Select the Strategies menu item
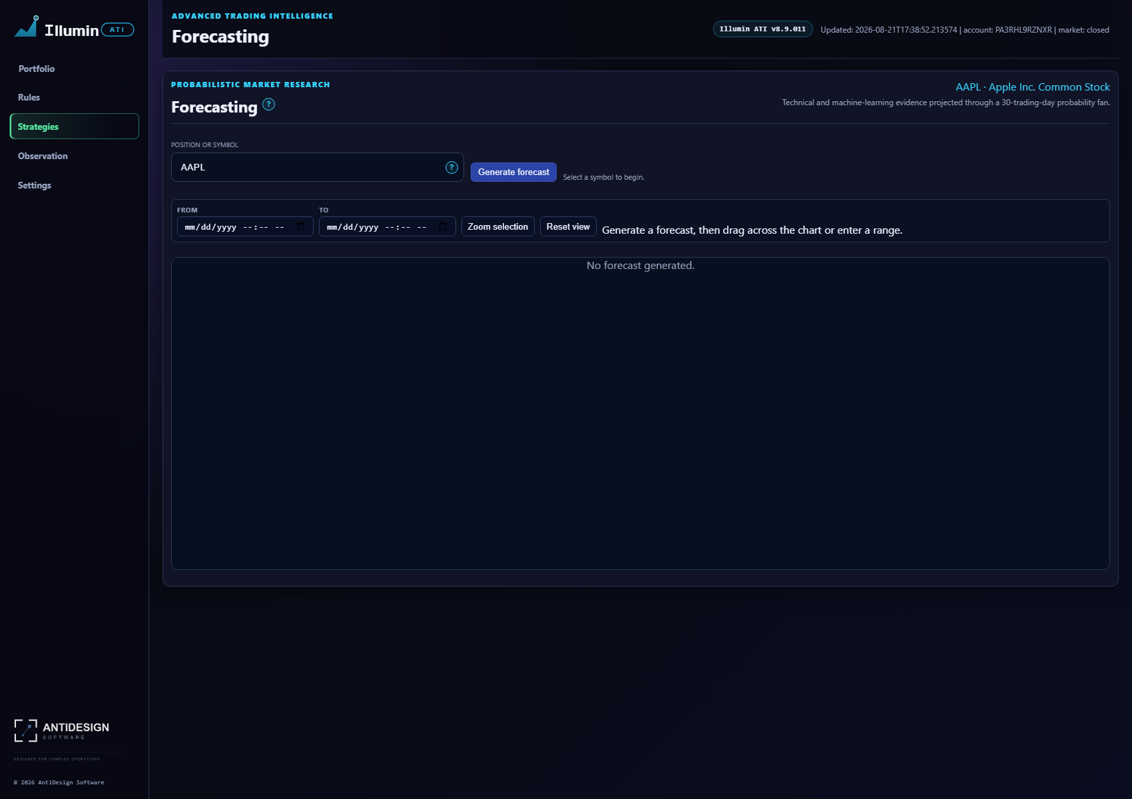This screenshot has width=1132, height=799. 75,127
